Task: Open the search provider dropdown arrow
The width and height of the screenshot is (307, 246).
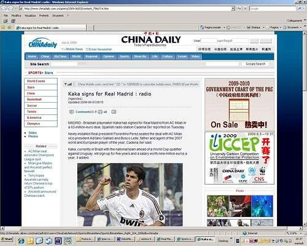Action: 304,9
